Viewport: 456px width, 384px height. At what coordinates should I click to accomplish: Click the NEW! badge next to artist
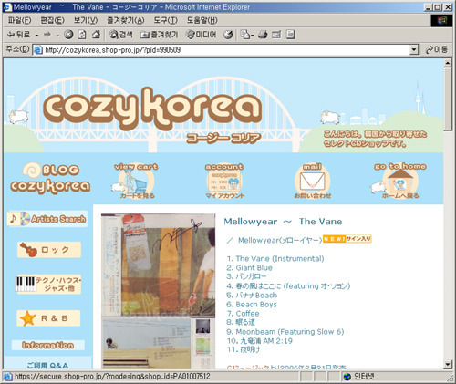(x=334, y=239)
